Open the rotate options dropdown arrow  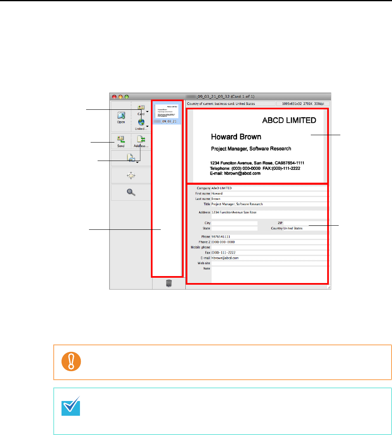click(137, 162)
